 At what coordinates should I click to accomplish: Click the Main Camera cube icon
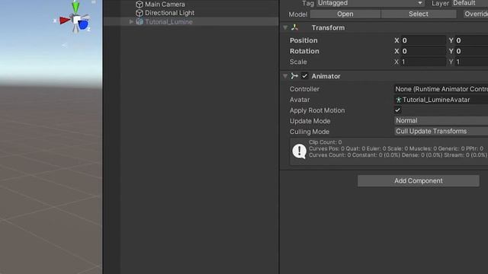[140, 5]
